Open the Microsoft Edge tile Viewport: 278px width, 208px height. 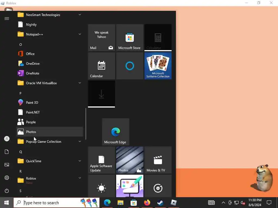(116, 132)
